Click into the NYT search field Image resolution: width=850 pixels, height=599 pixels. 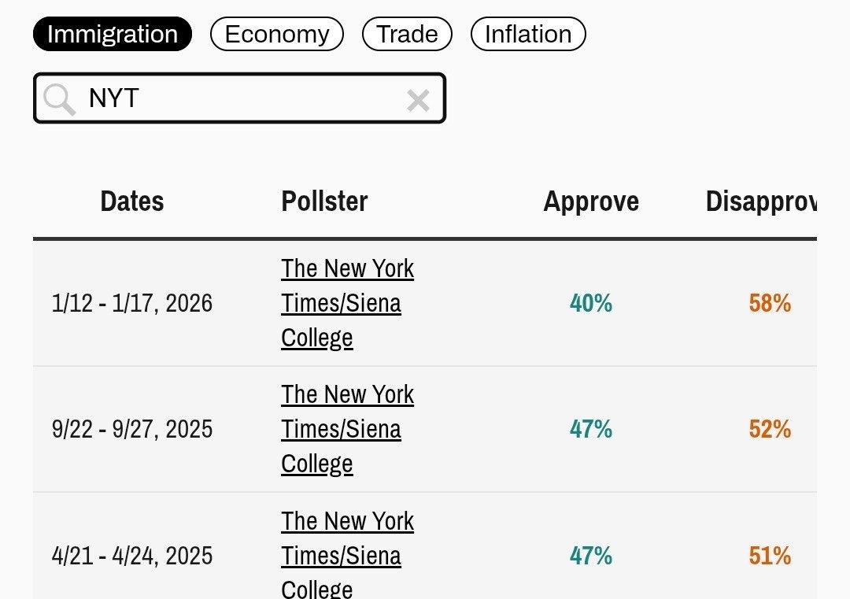click(244, 98)
